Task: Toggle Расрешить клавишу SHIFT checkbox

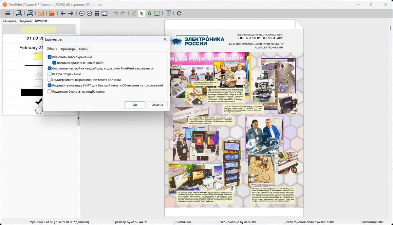Action: 49,85
